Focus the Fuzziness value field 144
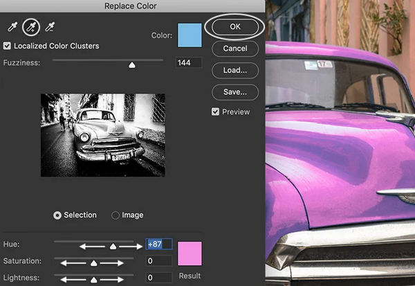The image size is (415, 286). 189,63
